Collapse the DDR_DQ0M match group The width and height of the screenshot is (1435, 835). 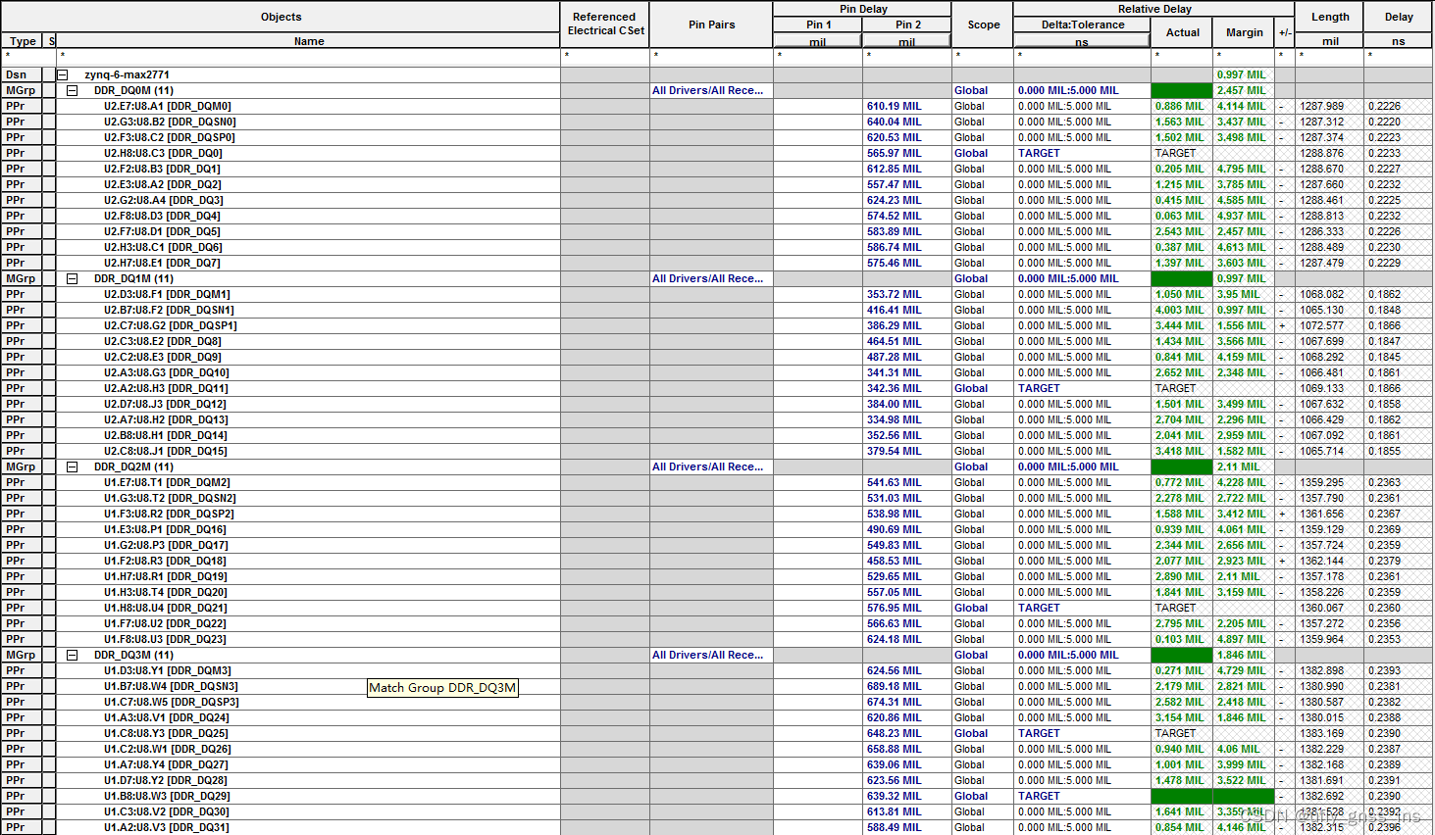pos(72,90)
